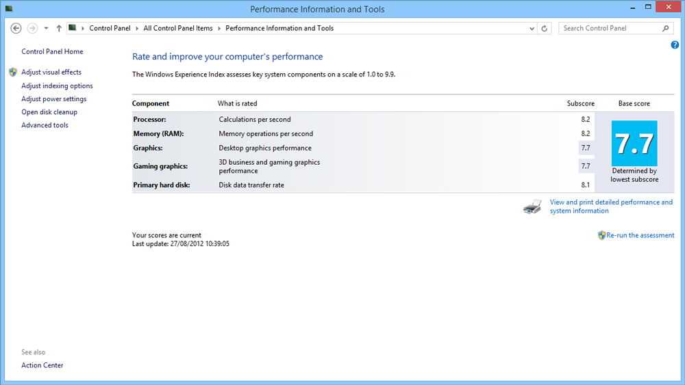Open Adjust visual effects
The height and width of the screenshot is (385, 685).
pos(51,72)
